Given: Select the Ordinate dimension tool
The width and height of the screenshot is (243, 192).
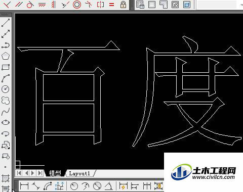Looking at the screenshot, I should click(x=59, y=186).
